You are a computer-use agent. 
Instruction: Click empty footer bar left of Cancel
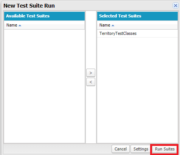point(57,149)
